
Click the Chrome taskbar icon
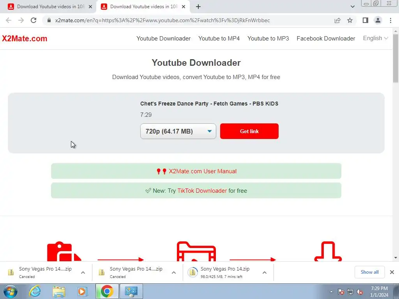[x=107, y=291]
